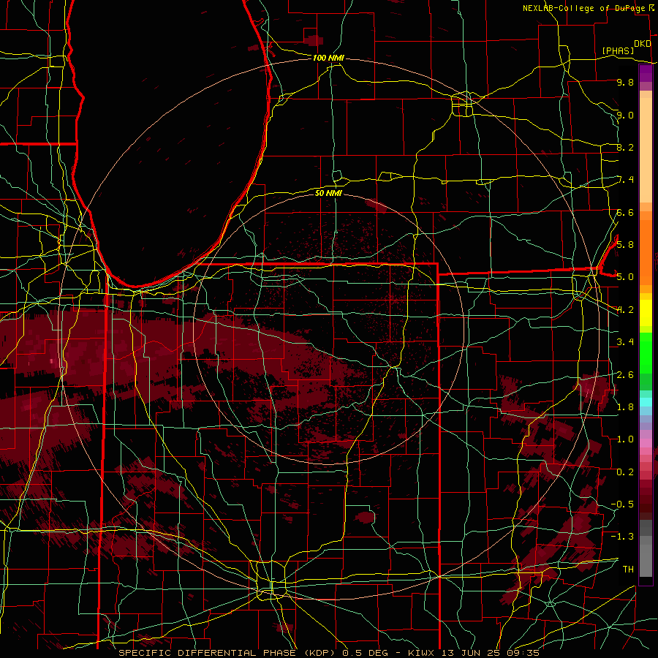658x658 pixels.
Task: Pick the dark orange segment of color bar
Action: [x=646, y=252]
